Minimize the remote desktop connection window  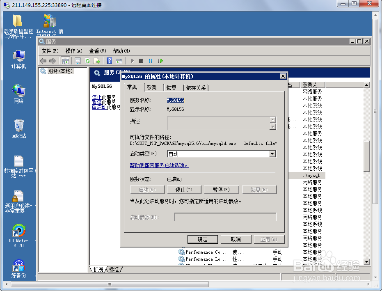coord(343,3)
